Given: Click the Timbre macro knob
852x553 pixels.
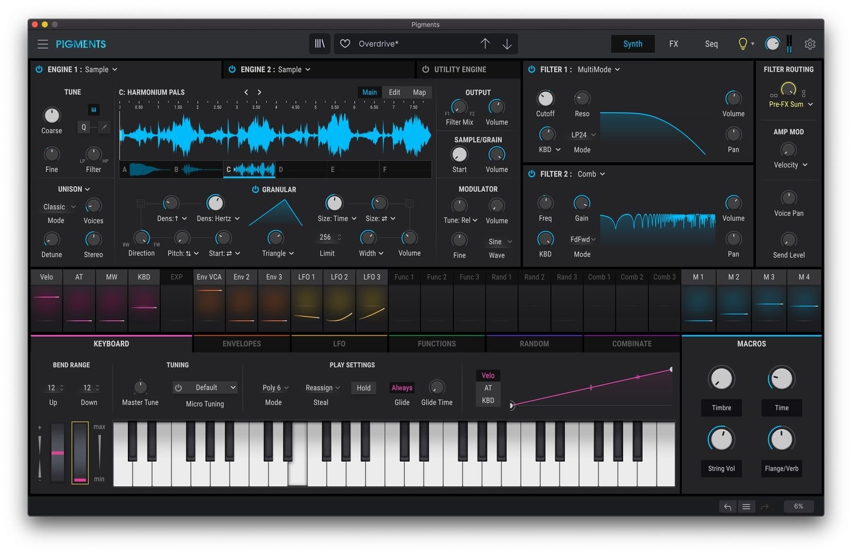Looking at the screenshot, I should coord(721,379).
